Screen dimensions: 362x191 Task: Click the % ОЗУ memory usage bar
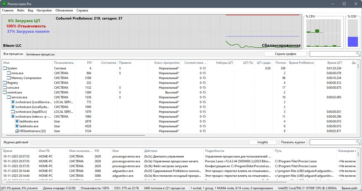[352, 33]
